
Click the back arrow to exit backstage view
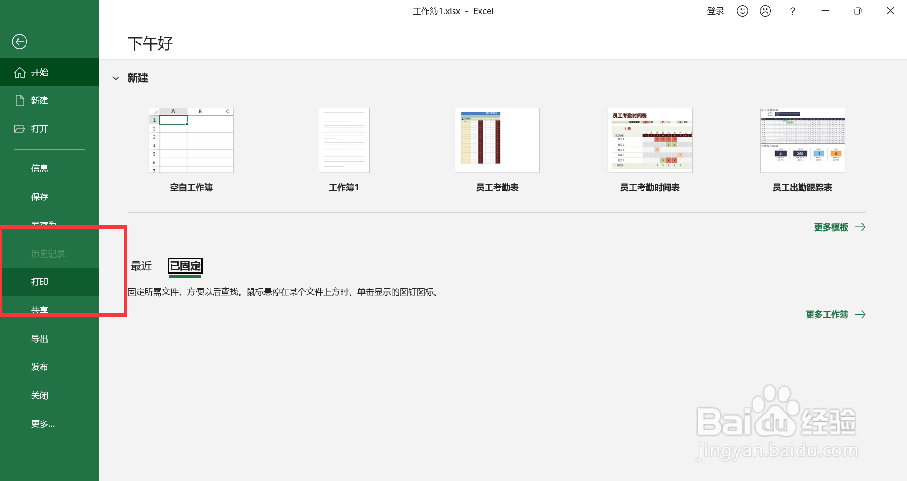[x=19, y=42]
